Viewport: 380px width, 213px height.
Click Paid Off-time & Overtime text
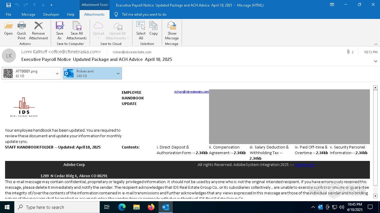click(311, 150)
